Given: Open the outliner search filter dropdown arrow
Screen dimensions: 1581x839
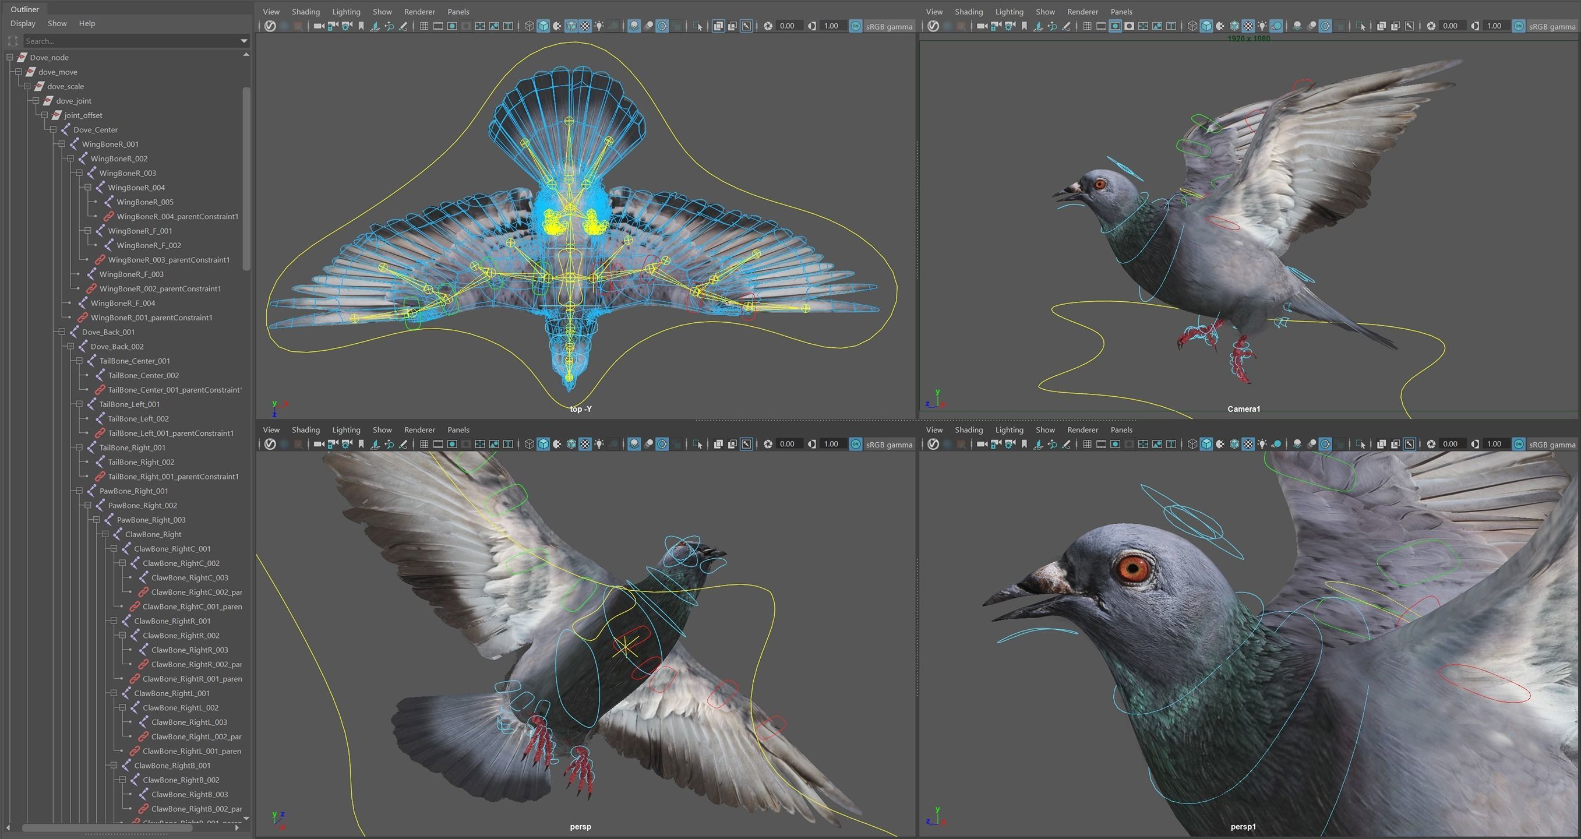Looking at the screenshot, I should pos(243,41).
